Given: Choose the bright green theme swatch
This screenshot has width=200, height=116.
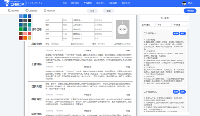Looking at the screenshot, I should (21, 29).
